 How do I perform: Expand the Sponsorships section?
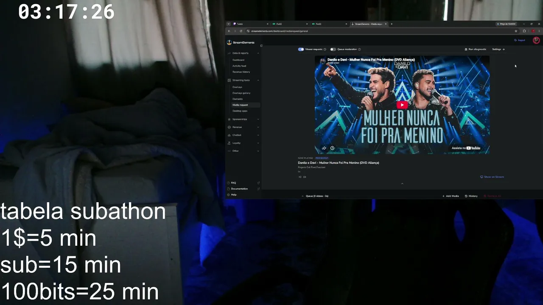pos(258,119)
